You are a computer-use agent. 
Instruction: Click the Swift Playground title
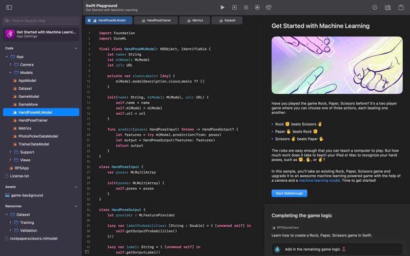pyautogui.click(x=101, y=6)
